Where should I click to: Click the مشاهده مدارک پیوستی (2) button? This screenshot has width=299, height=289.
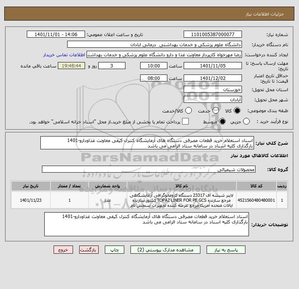pos(165,250)
